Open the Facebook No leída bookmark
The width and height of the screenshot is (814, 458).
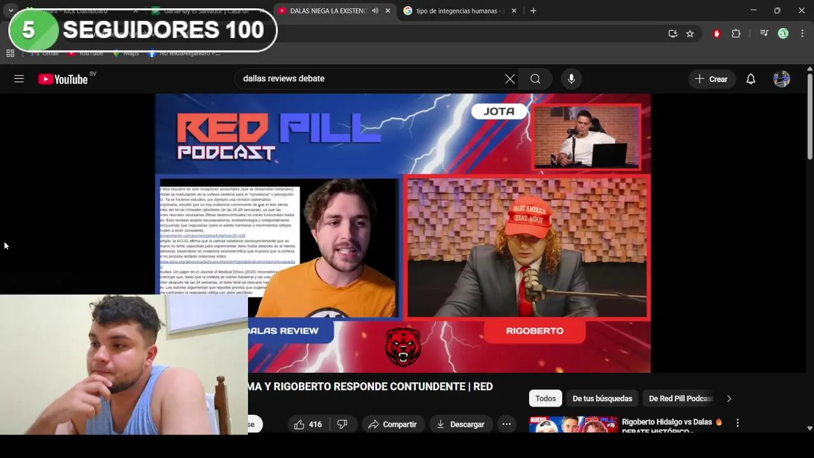coord(184,53)
